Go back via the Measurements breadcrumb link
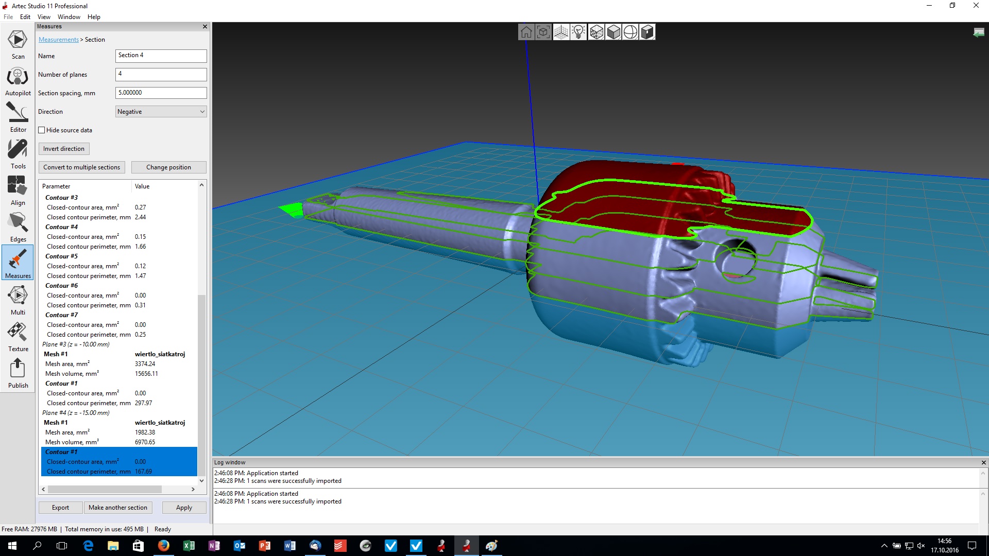The height and width of the screenshot is (556, 989). [x=58, y=39]
